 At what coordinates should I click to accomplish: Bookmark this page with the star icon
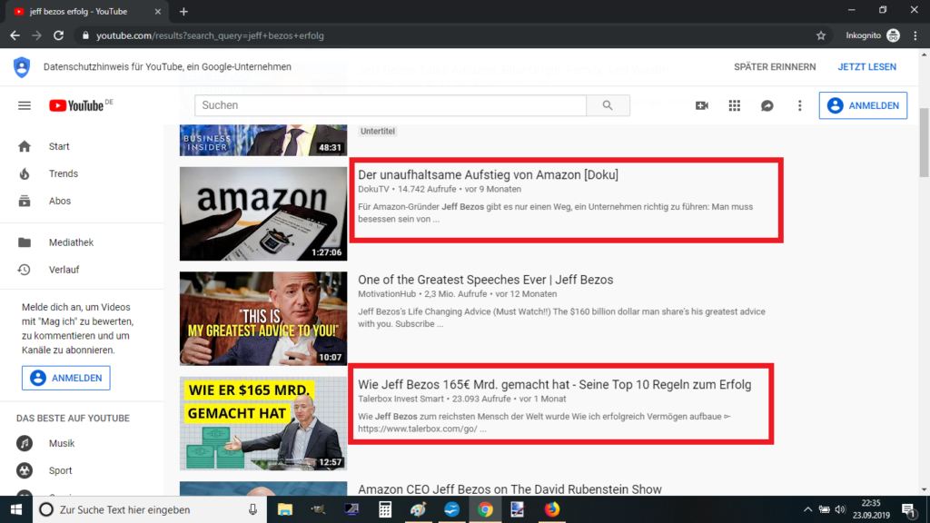click(821, 35)
